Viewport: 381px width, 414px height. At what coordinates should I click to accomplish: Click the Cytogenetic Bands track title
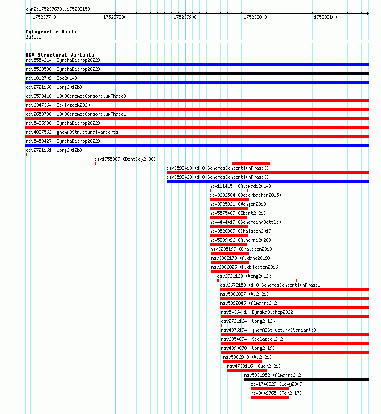tap(51, 32)
